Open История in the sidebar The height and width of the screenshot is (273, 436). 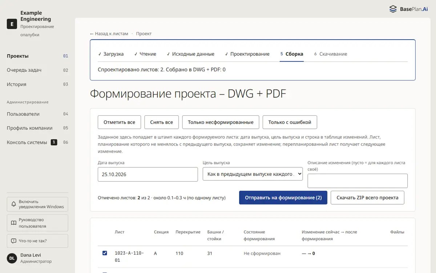click(37, 84)
